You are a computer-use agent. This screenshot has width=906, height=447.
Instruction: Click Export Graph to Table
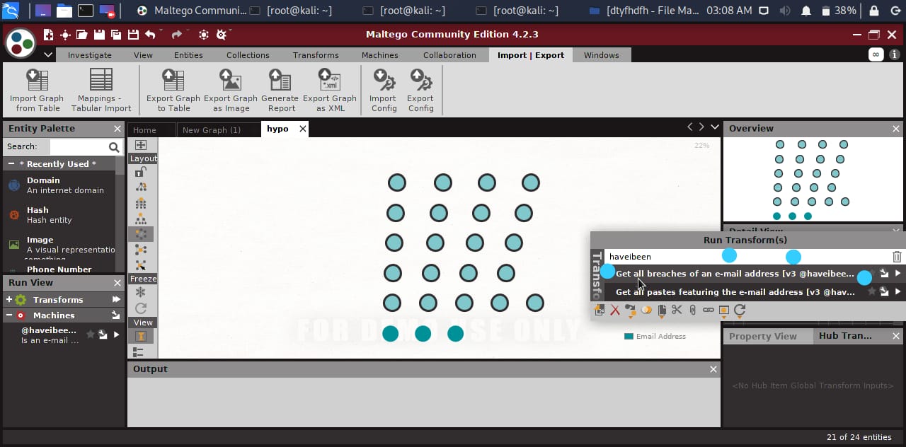pos(173,91)
